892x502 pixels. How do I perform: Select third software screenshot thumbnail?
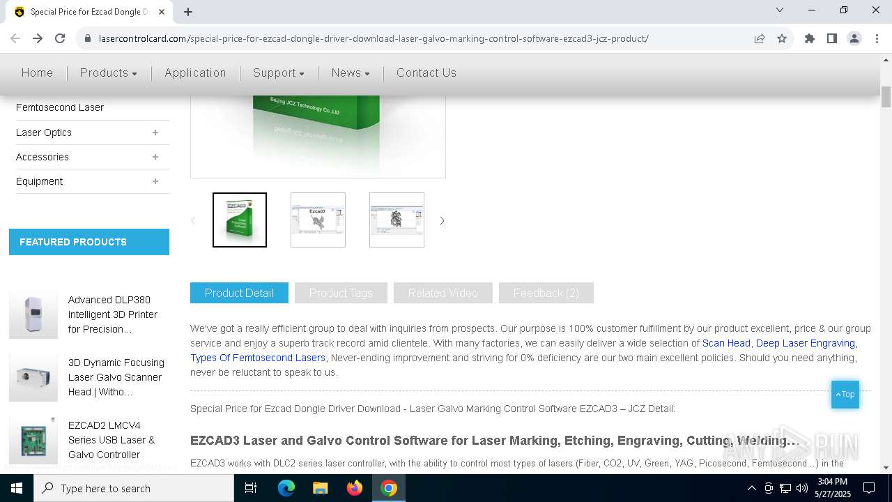[x=397, y=220]
